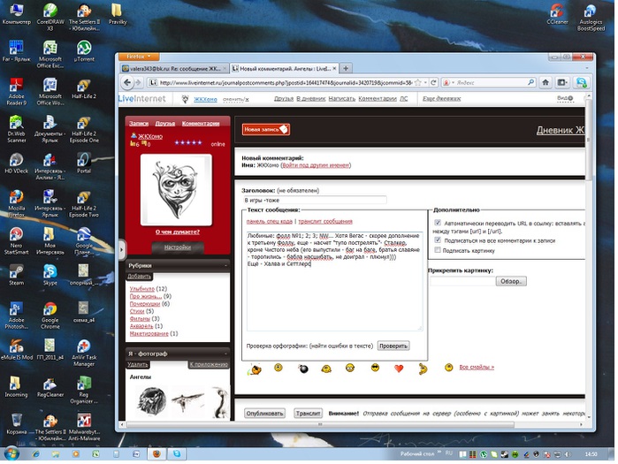Open the uTorrent desktop shortcut
Screen dimensions: 618x464
click(84, 51)
